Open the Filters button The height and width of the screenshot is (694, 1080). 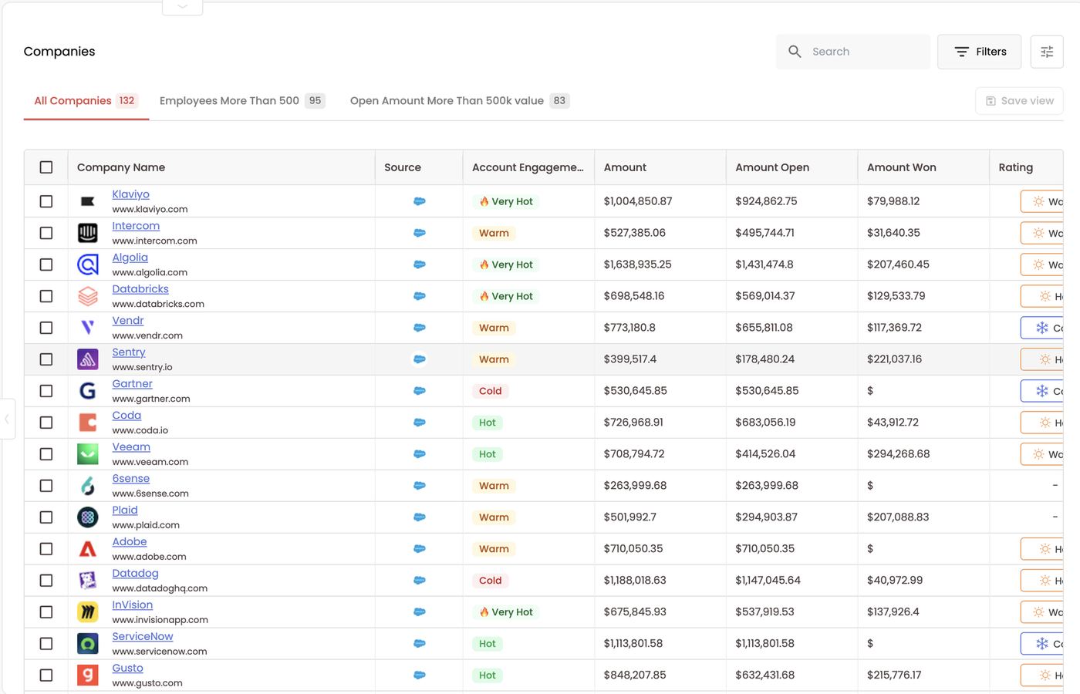(x=980, y=52)
